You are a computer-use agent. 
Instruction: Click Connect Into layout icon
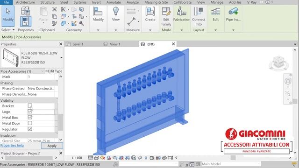click(x=199, y=11)
